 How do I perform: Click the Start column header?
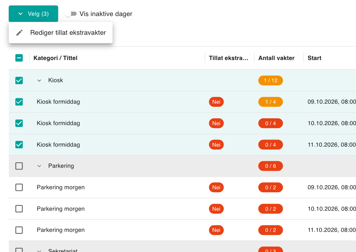(x=314, y=58)
